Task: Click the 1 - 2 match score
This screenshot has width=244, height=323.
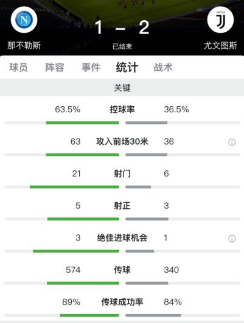Action: (122, 27)
